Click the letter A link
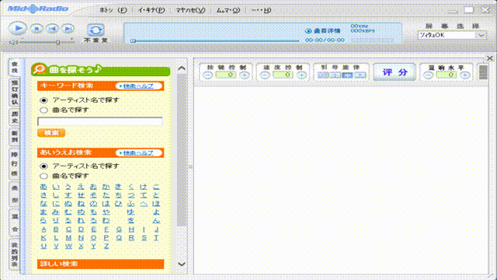The width and height of the screenshot is (497, 280). click(43, 229)
